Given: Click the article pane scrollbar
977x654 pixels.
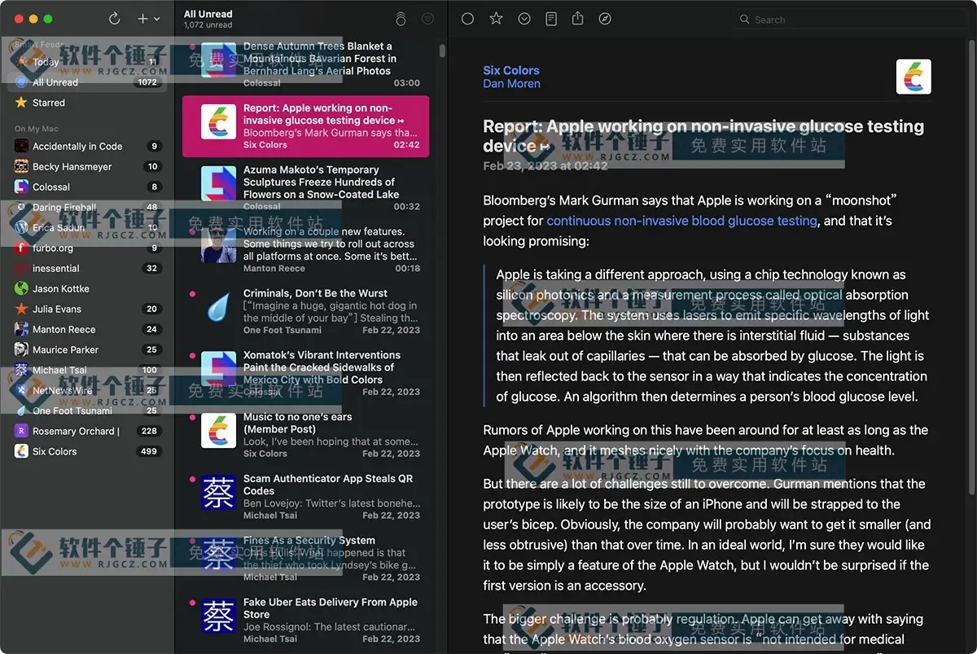Looking at the screenshot, I should pos(971,269).
